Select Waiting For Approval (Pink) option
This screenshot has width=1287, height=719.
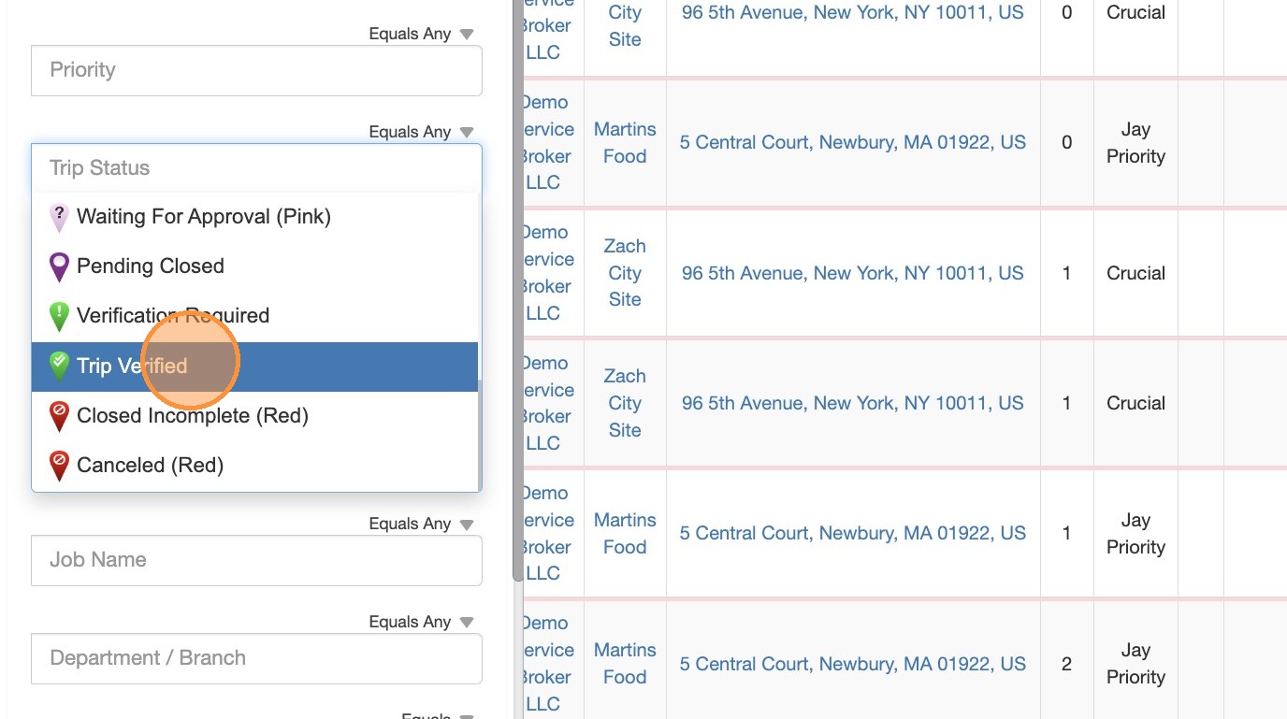[204, 217]
